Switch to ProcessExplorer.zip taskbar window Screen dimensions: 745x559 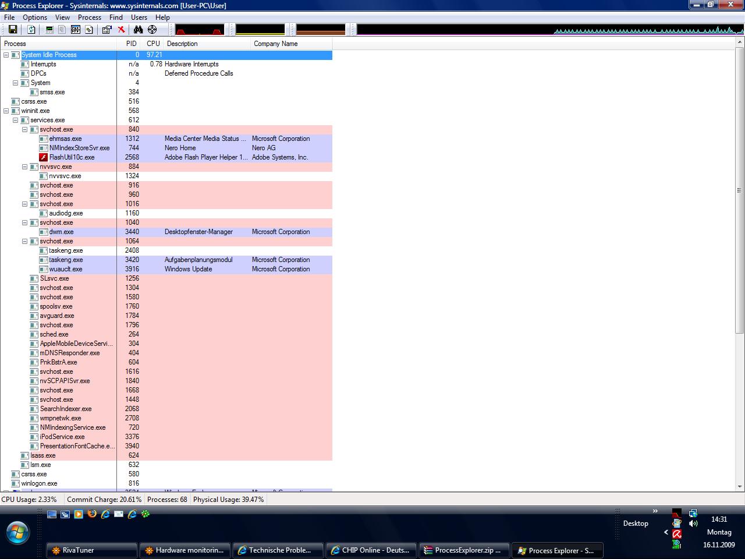(x=464, y=550)
